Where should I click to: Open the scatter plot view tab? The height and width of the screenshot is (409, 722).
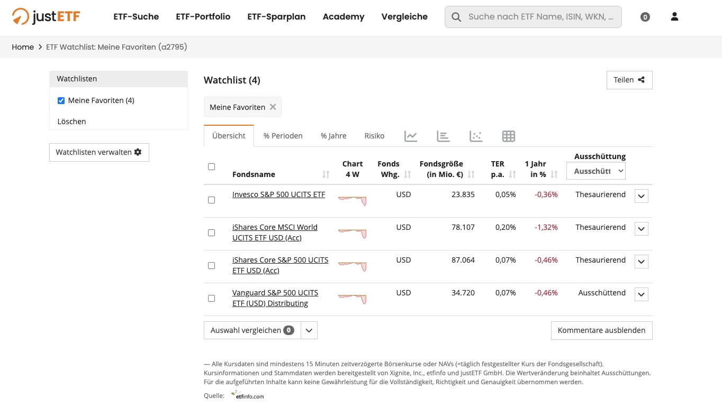click(476, 136)
